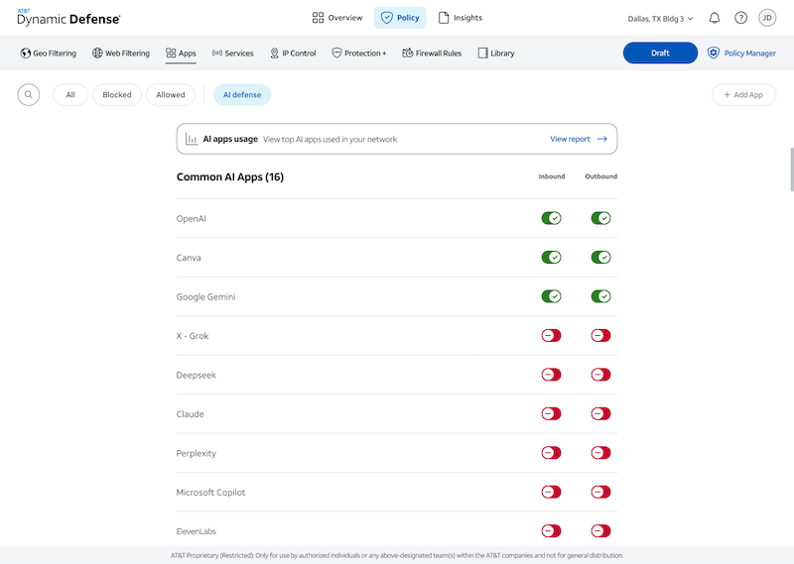Click the AI apps usage chart icon
794x564 pixels.
click(x=192, y=139)
